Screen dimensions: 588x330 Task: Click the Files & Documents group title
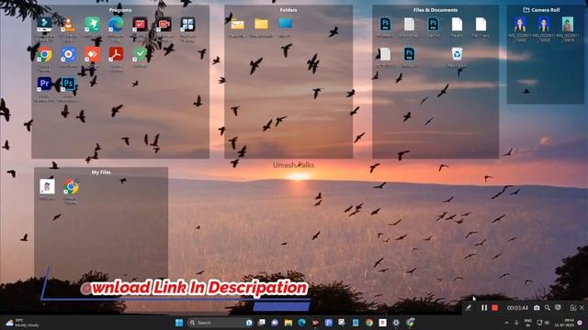click(435, 10)
